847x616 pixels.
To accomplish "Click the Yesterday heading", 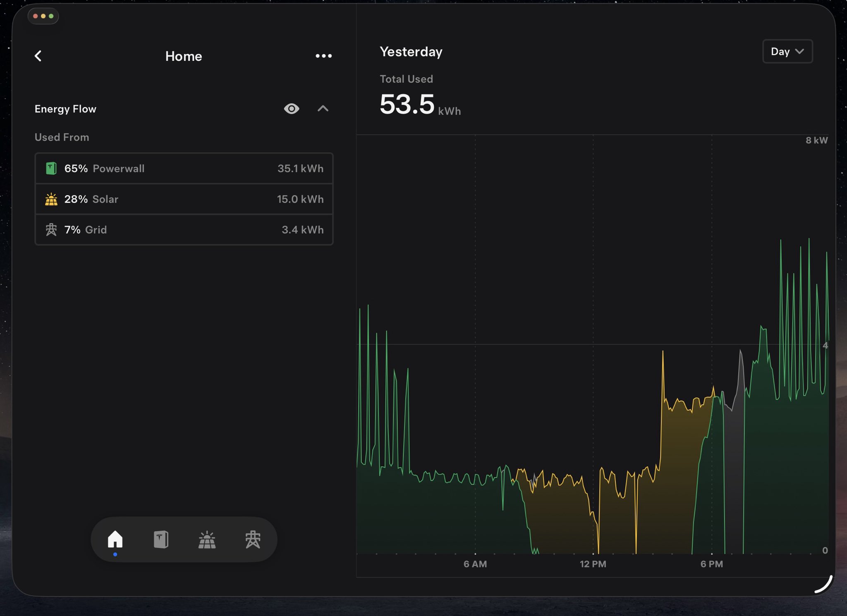I will pyautogui.click(x=411, y=52).
